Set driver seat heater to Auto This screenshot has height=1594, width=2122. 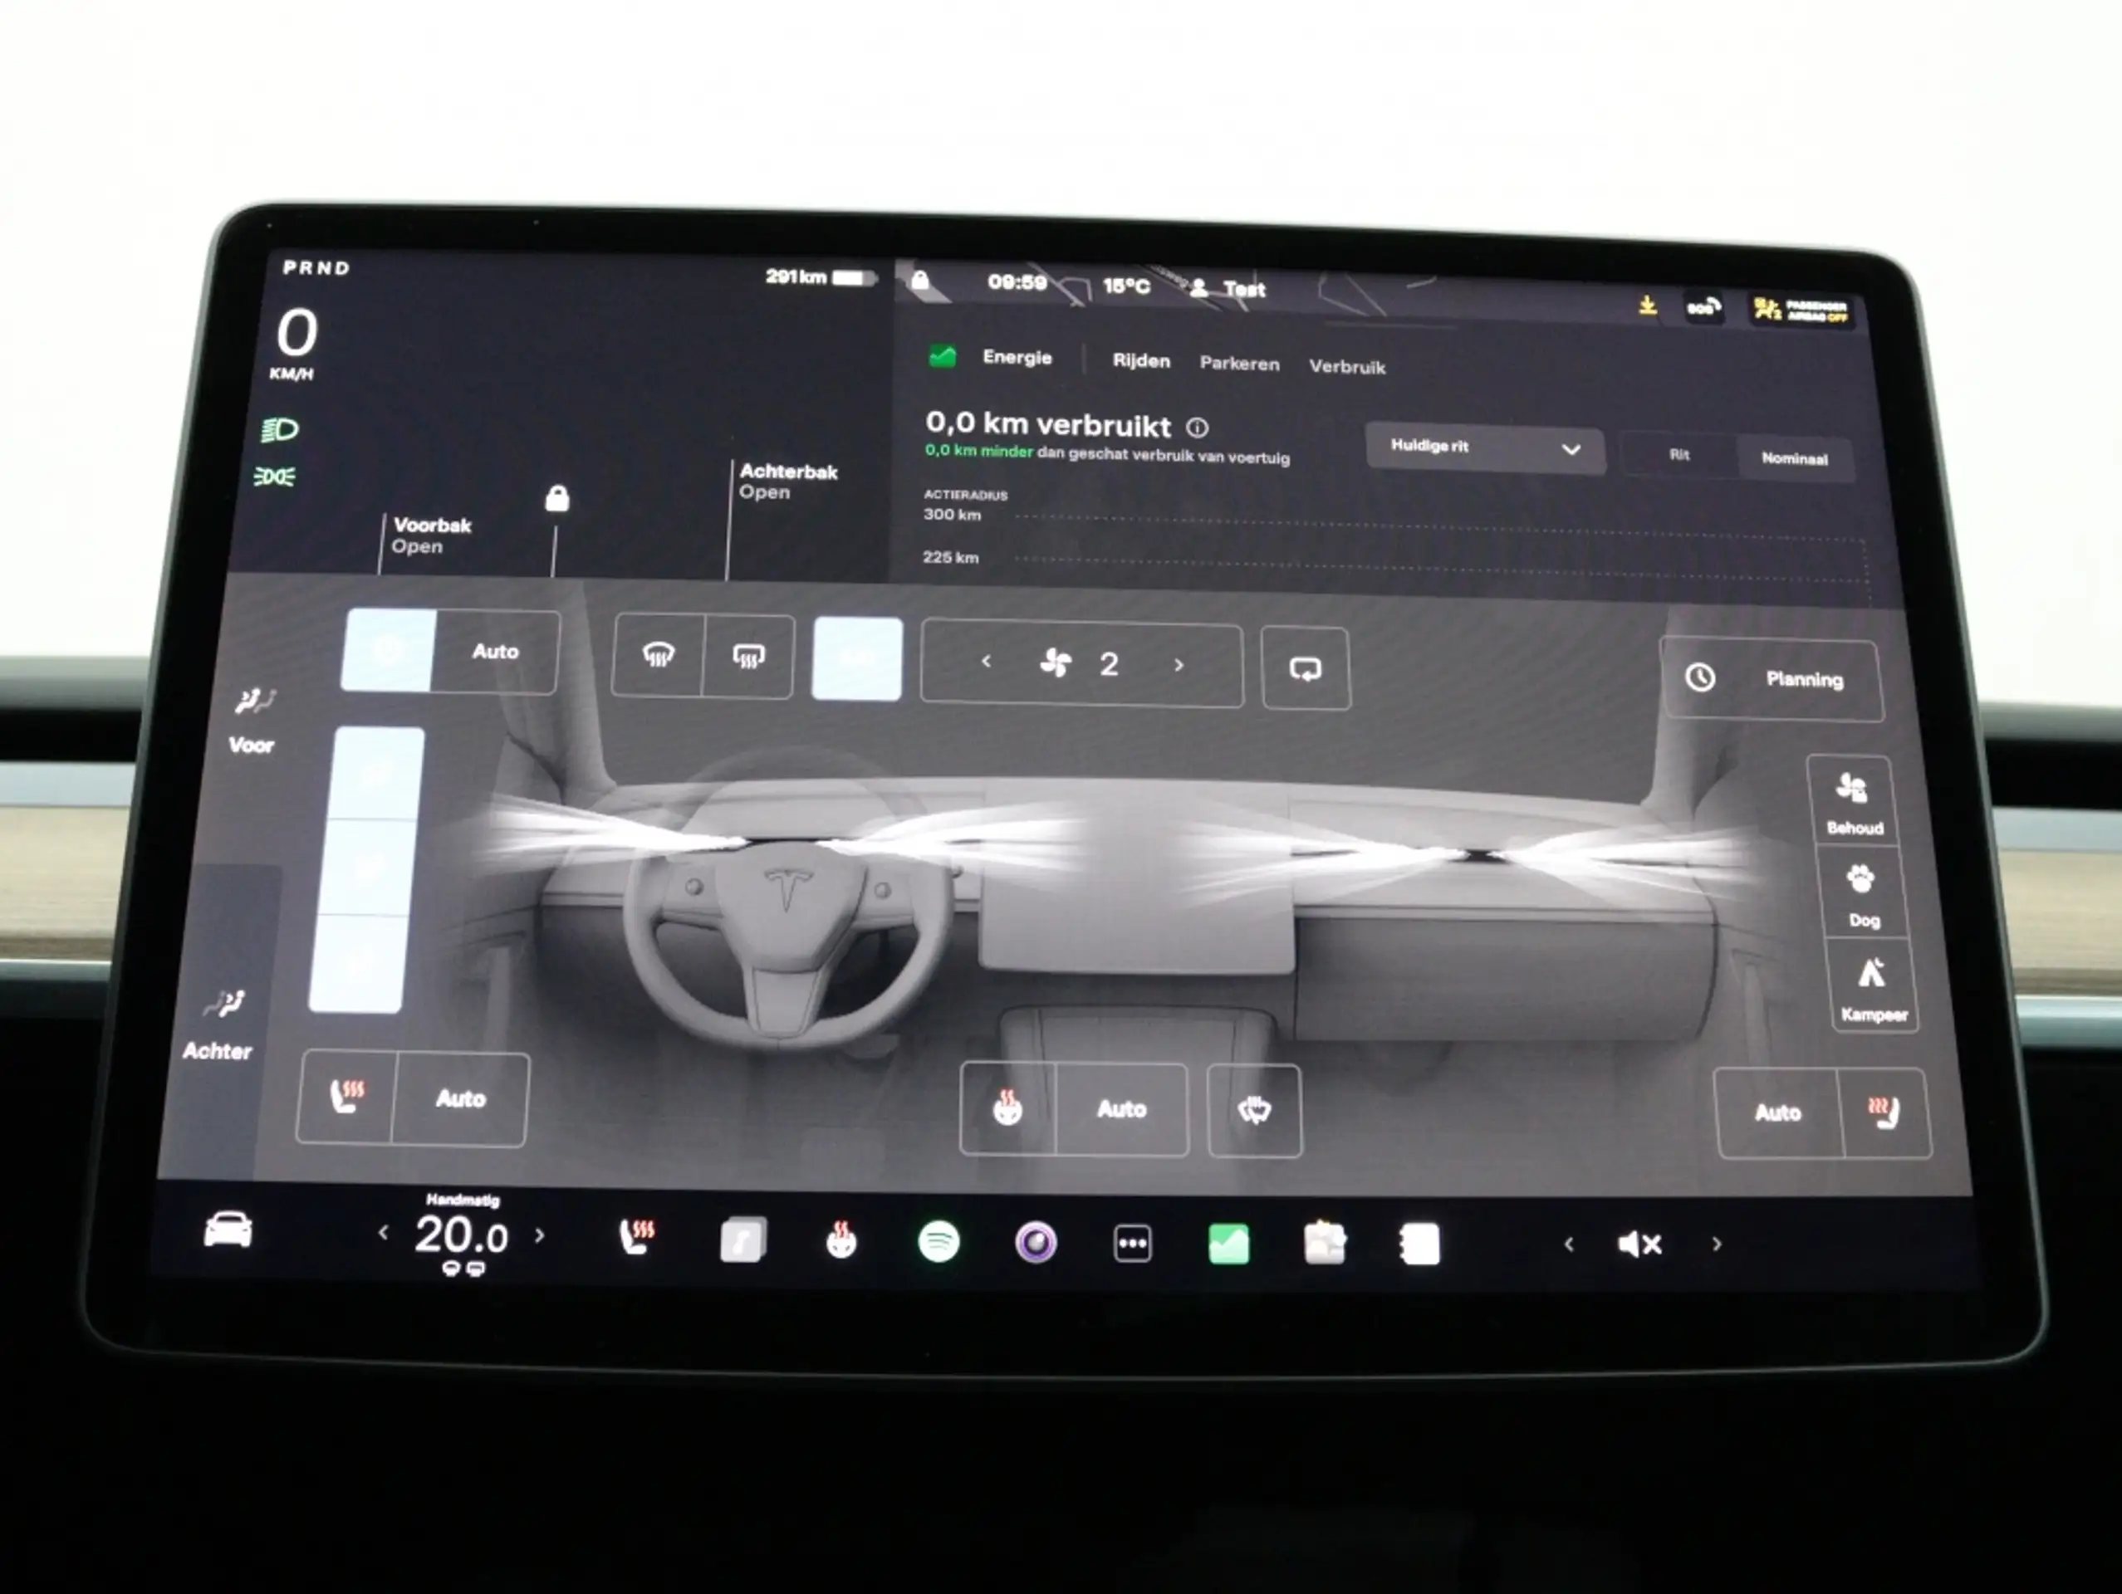[460, 1099]
